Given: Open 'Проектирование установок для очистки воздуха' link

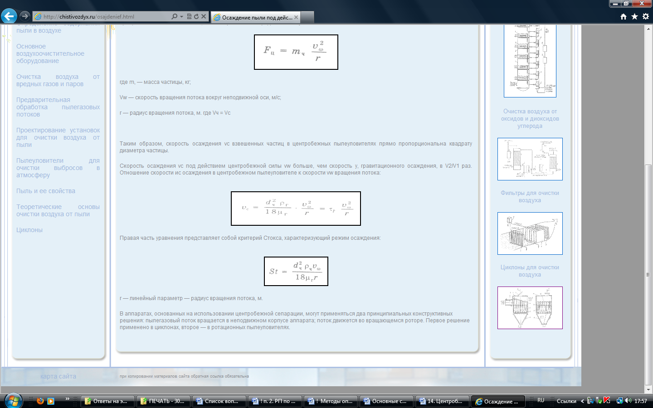Looking at the screenshot, I should tap(58, 137).
